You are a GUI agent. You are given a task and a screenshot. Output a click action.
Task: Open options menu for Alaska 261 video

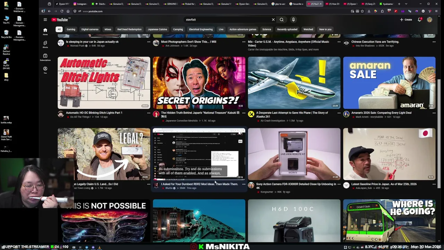(339, 113)
